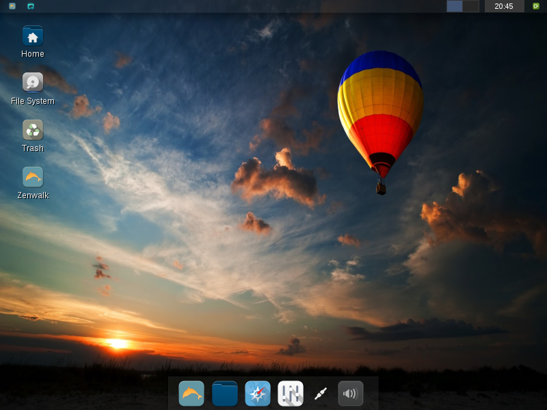547x410 pixels.
Task: Click the teal icon beside the Zenwalk menu
Action: 31,6
